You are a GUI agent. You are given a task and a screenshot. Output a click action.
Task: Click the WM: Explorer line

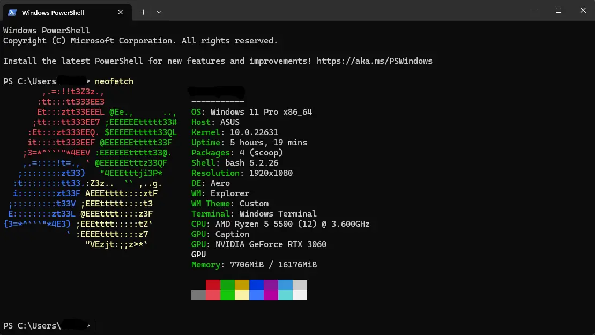coord(220,193)
